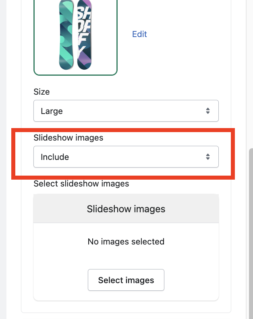Click the snowboard product image thumbnail
Viewport: 253px width, 319px height.
[75, 35]
